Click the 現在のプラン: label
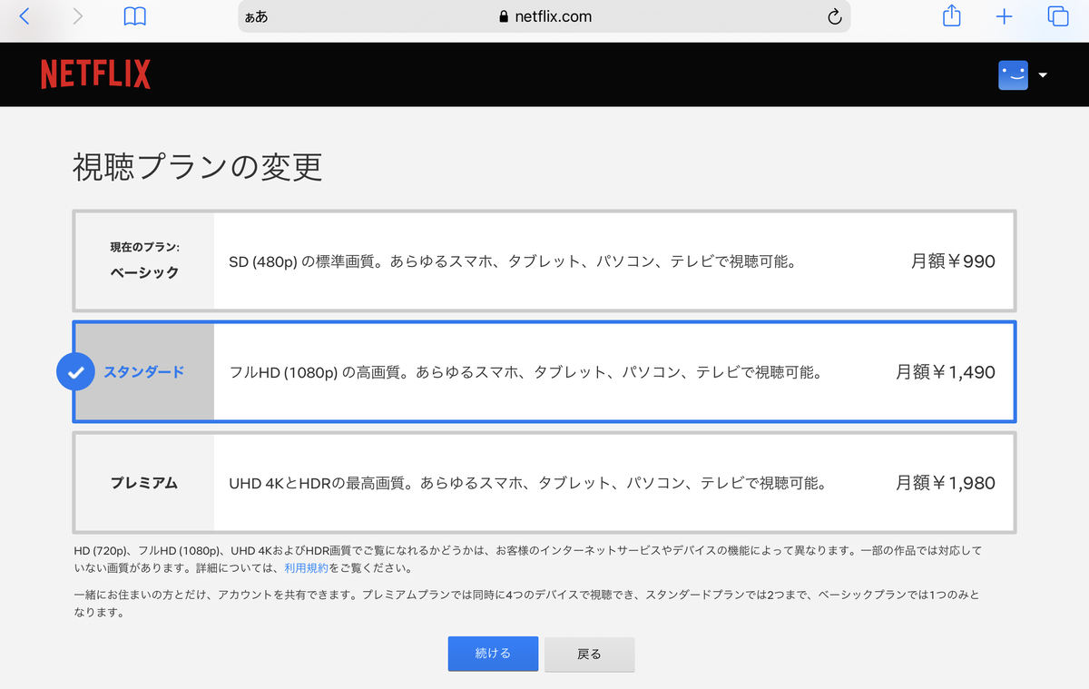The image size is (1089, 689). [145, 247]
